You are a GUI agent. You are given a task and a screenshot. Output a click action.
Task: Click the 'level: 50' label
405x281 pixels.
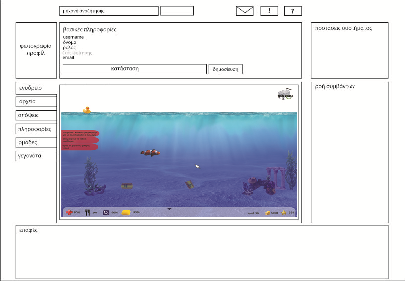253,213
